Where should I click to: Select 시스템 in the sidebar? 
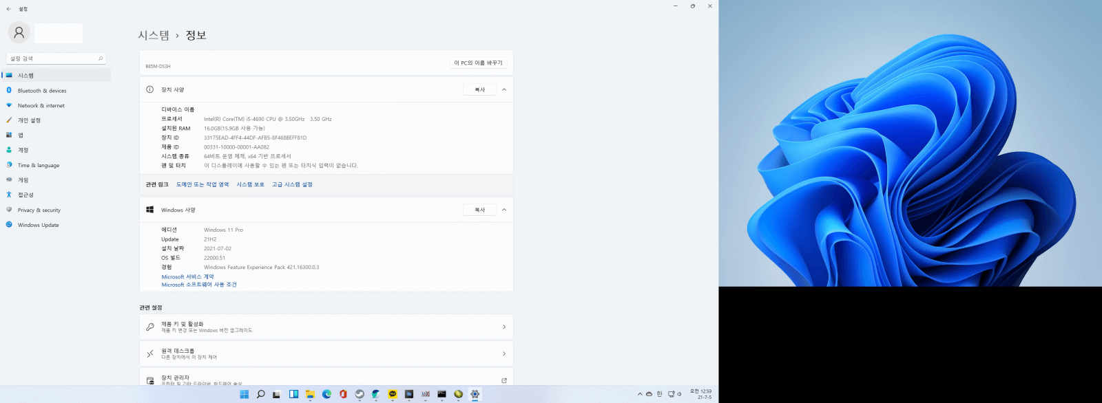56,76
